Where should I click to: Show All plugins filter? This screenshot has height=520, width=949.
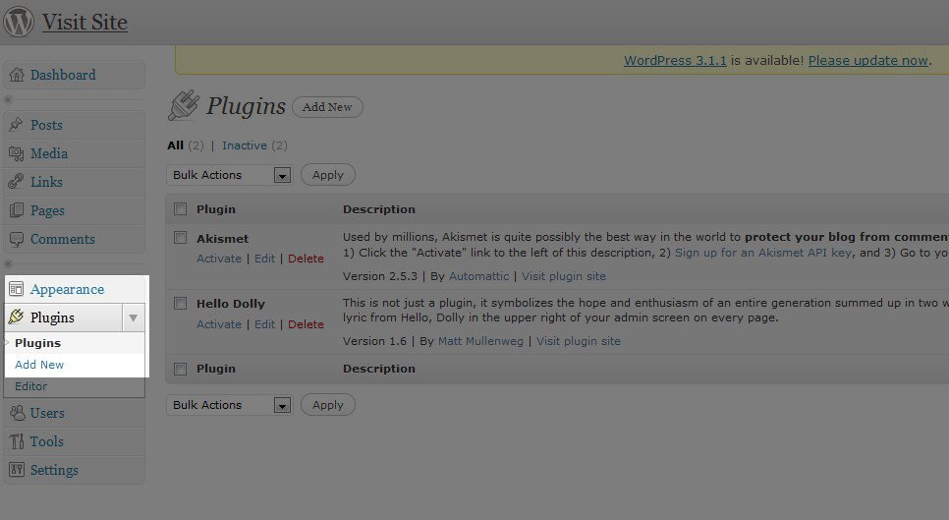tap(176, 145)
